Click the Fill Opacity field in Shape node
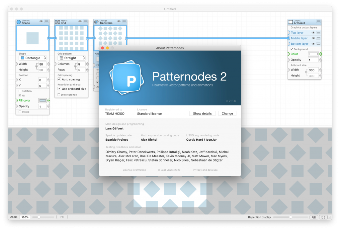This screenshot has height=230, width=340. (x=42, y=107)
